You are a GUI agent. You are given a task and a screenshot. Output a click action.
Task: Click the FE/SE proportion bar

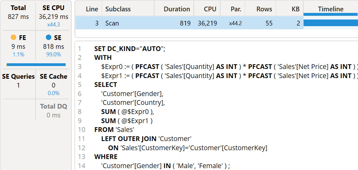(36, 65)
